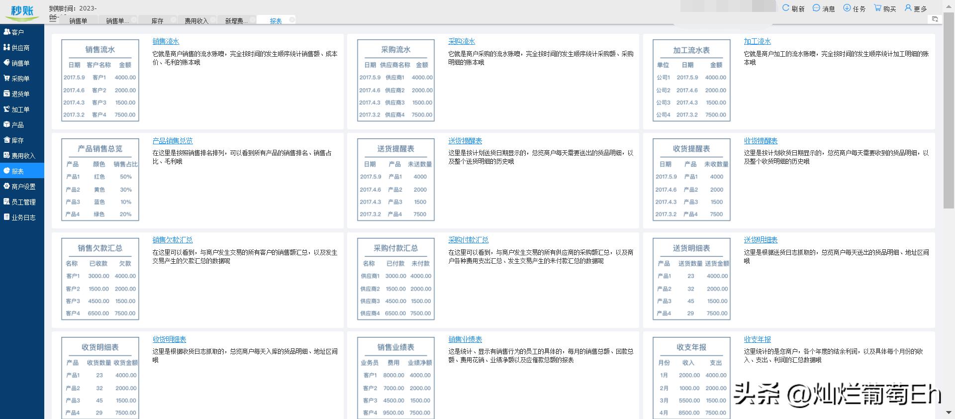955x419 pixels.
Task: Open 库存 in the left sidebar
Action: coord(22,140)
